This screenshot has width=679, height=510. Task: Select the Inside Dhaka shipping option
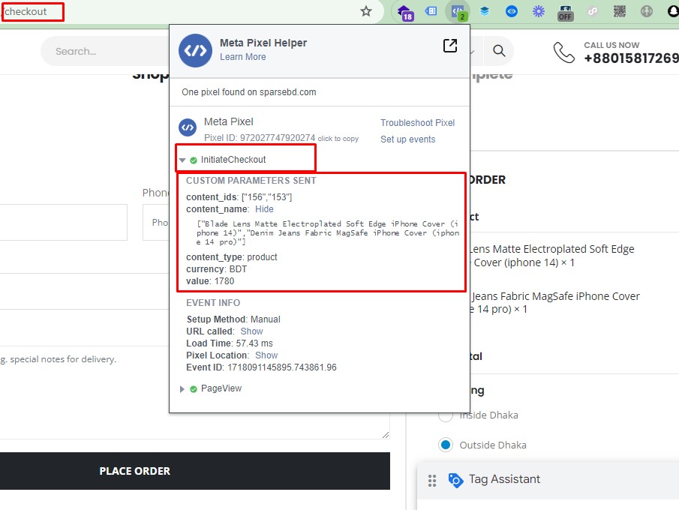(x=446, y=415)
